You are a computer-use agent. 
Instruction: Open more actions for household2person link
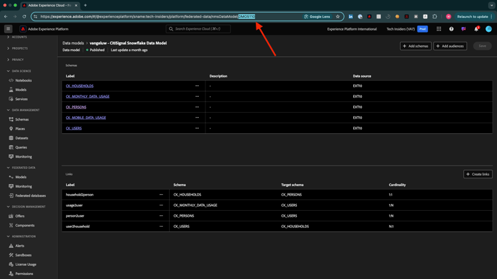[x=161, y=195]
